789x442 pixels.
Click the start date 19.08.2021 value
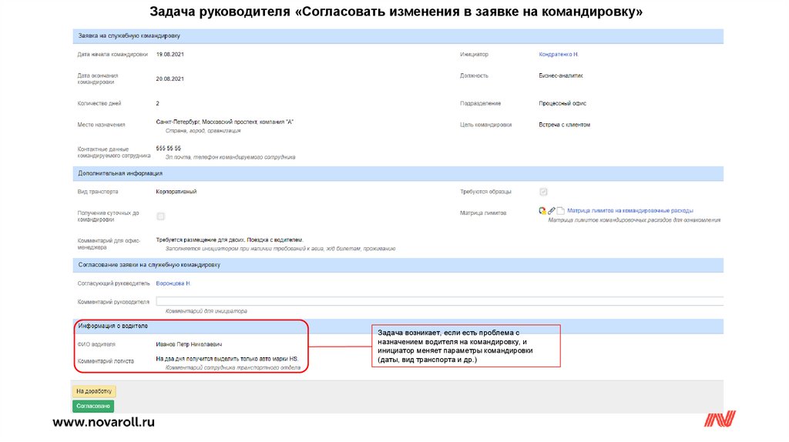click(x=170, y=55)
